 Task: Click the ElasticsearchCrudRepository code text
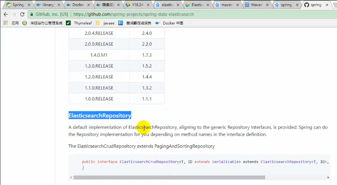coord(149,162)
